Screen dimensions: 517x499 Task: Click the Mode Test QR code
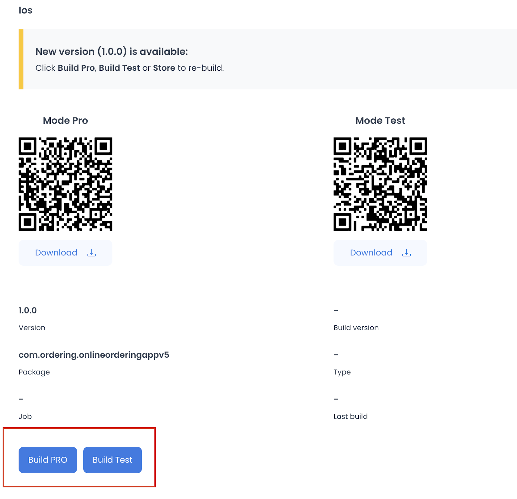[380, 184]
